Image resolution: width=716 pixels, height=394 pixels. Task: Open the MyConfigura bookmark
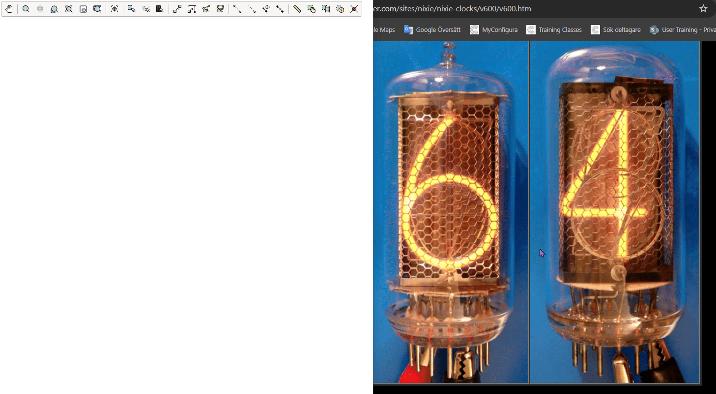click(x=494, y=29)
